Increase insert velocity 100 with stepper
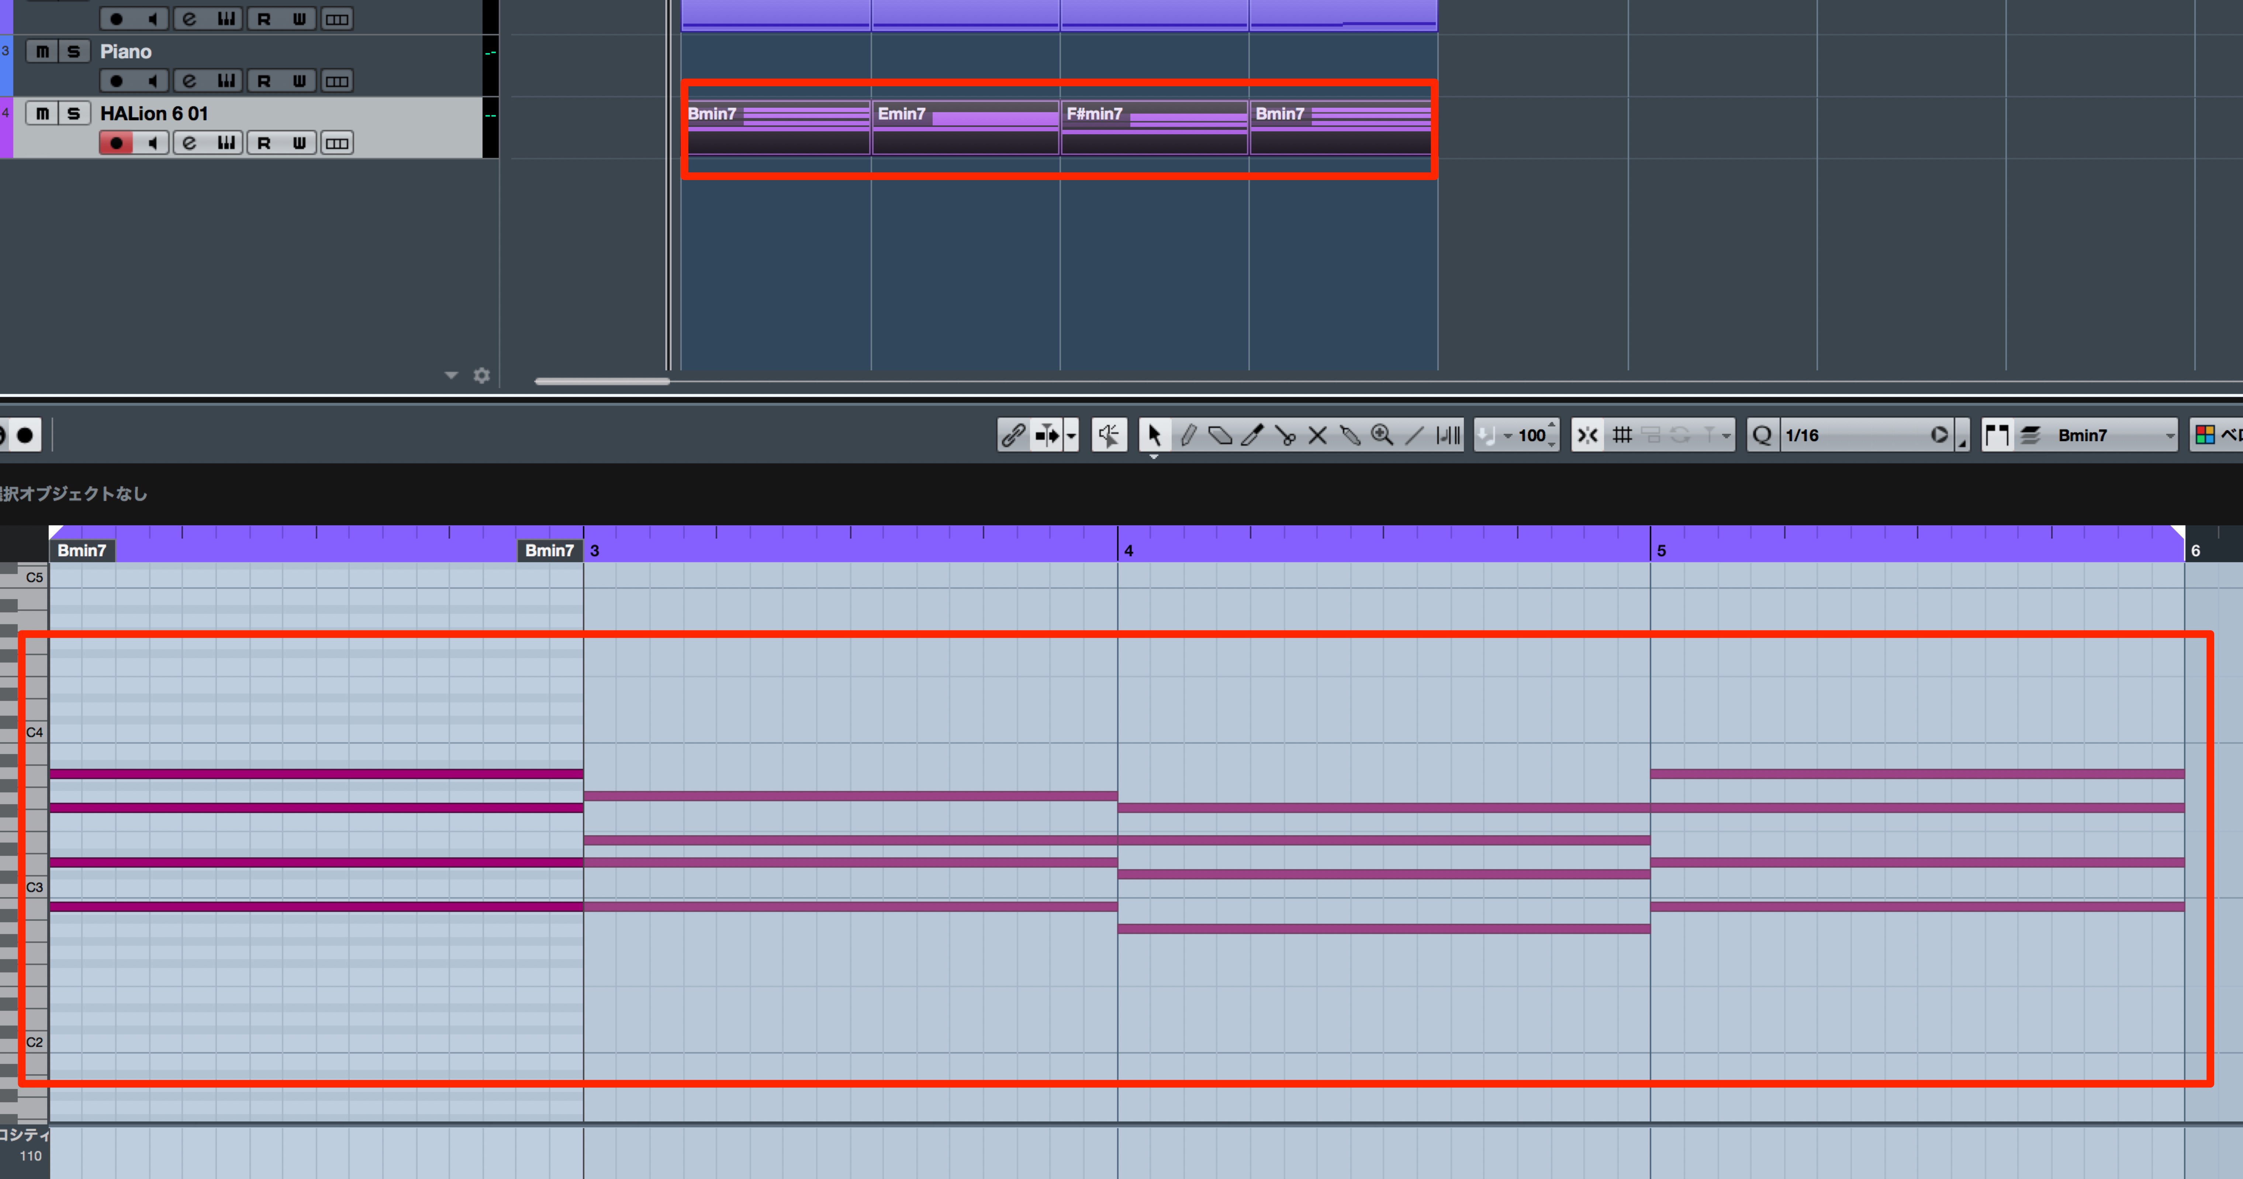Screen dimensions: 2243x1179 coord(1552,426)
